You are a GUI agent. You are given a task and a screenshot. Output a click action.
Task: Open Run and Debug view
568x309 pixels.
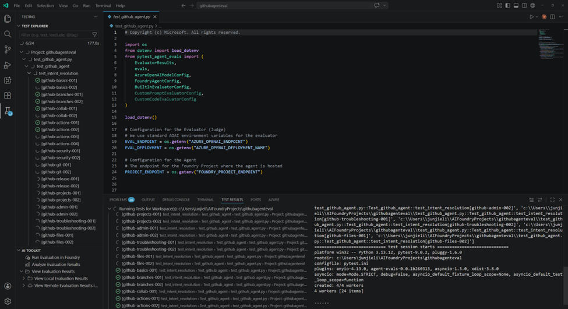pyautogui.click(x=8, y=65)
